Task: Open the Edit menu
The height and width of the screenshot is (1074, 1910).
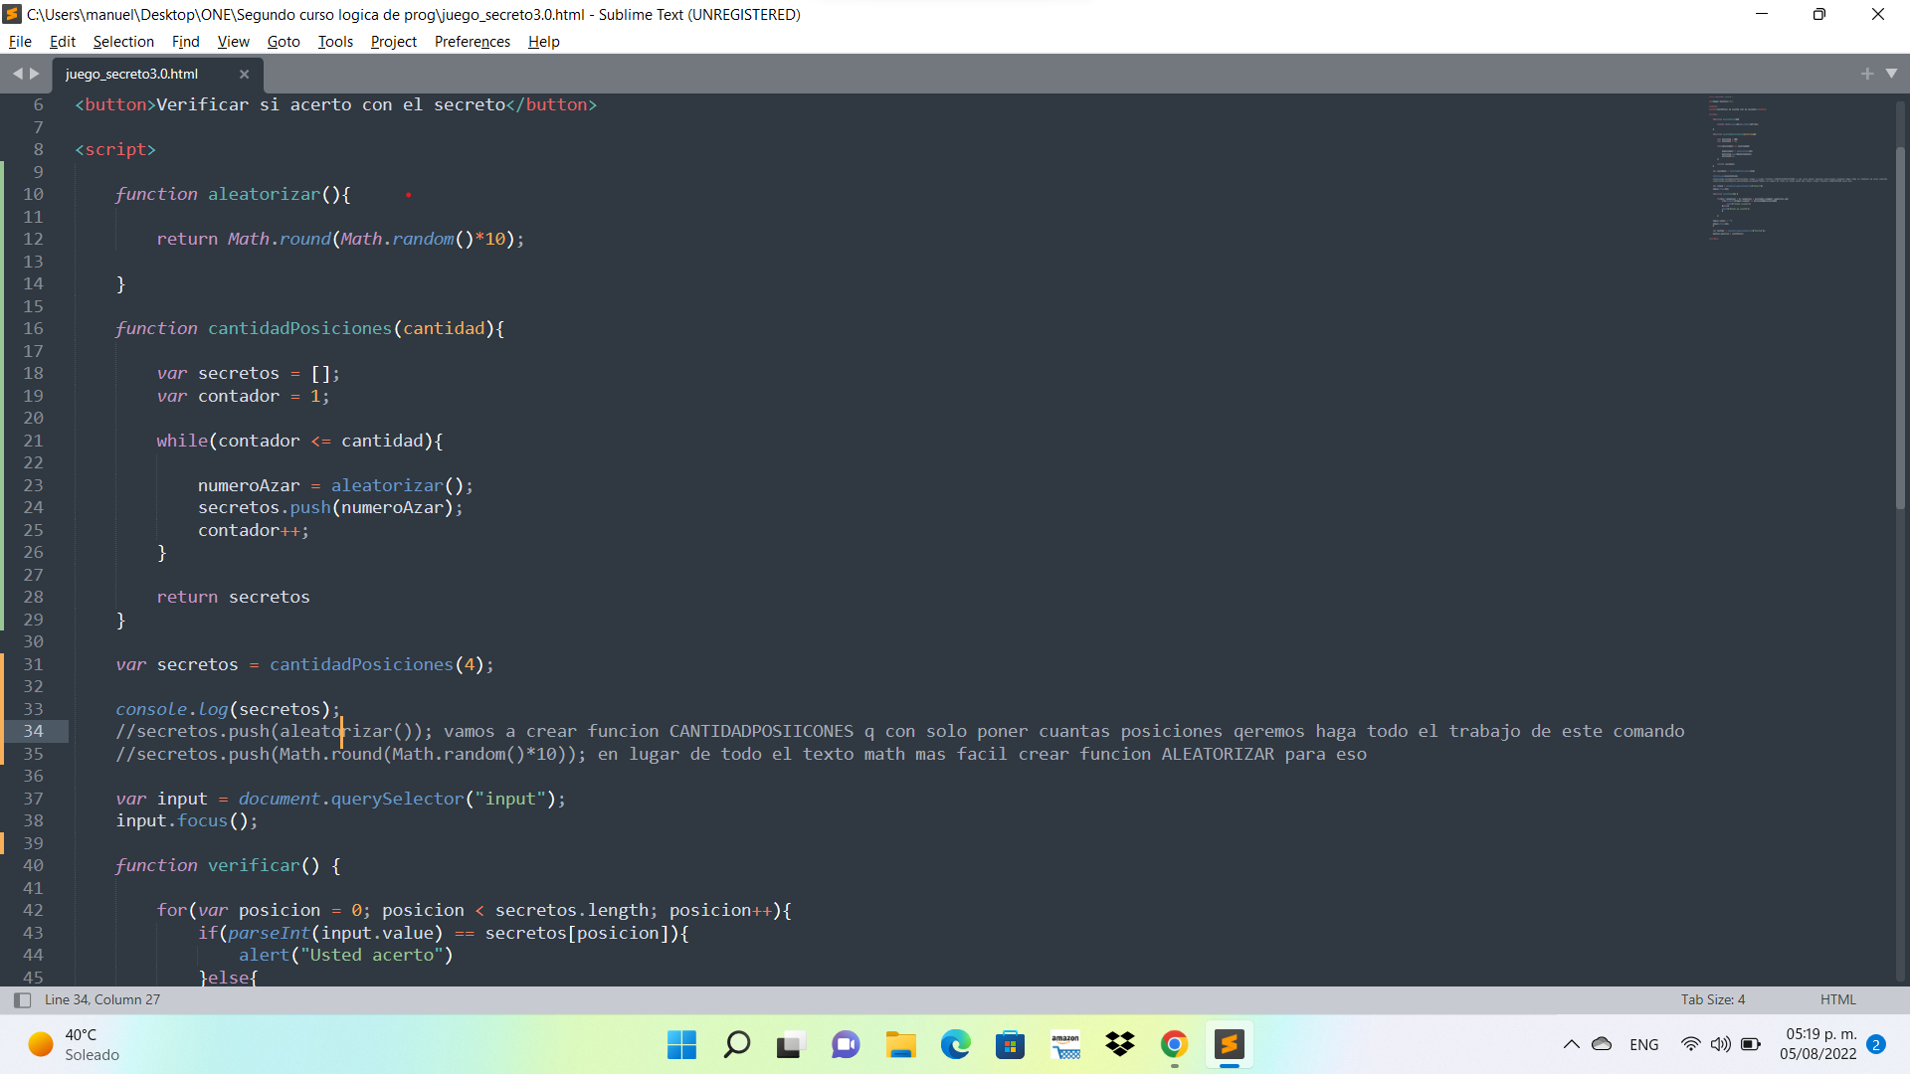Action: tap(63, 42)
